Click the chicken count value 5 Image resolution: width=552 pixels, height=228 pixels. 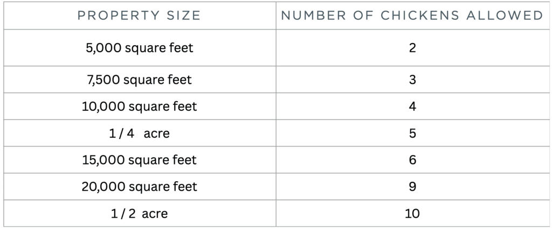click(x=412, y=133)
